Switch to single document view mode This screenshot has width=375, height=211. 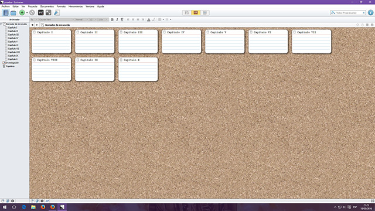click(x=187, y=13)
